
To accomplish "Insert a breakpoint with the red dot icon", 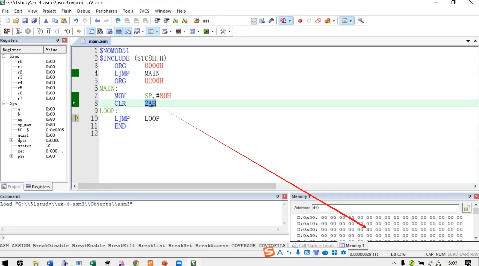I will 300,21.
